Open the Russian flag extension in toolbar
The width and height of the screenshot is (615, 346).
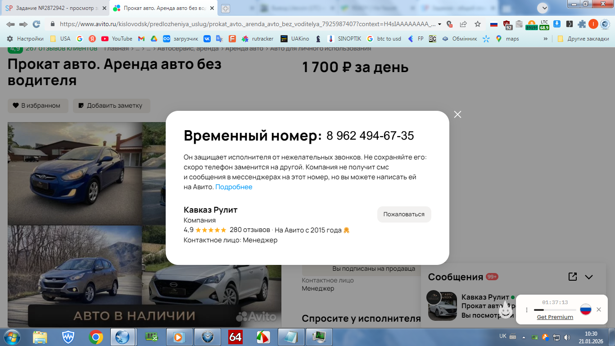pyautogui.click(x=494, y=24)
